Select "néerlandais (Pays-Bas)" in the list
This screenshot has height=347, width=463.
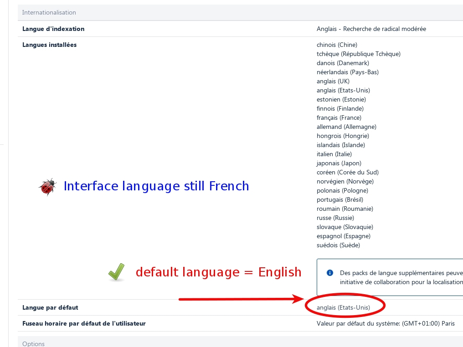pyautogui.click(x=348, y=72)
